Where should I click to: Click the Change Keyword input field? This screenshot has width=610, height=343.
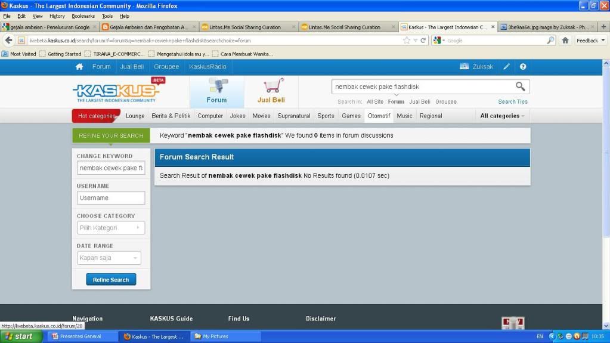[x=111, y=168]
